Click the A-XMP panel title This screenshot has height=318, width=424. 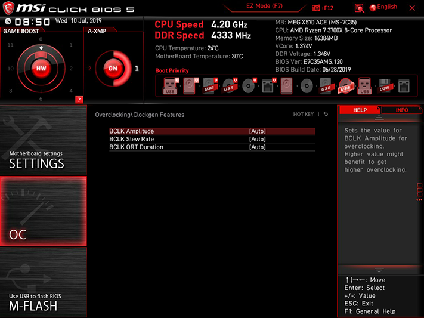97,31
